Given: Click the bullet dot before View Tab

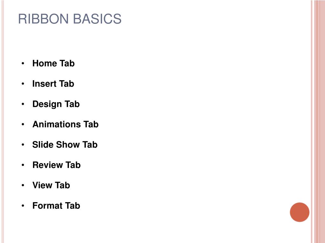Looking at the screenshot, I should coord(23,185).
